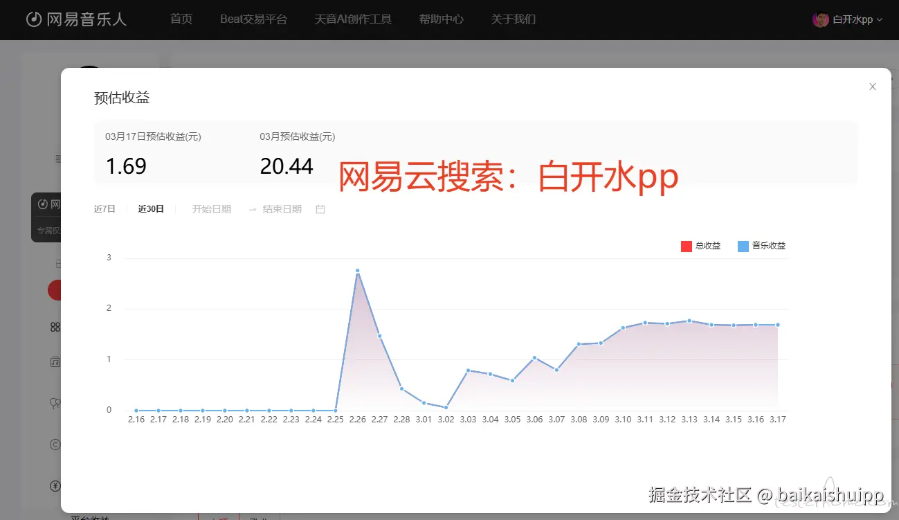This screenshot has width=899, height=520.
Task: Open the calendar icon of date picker
Action: pyautogui.click(x=320, y=209)
